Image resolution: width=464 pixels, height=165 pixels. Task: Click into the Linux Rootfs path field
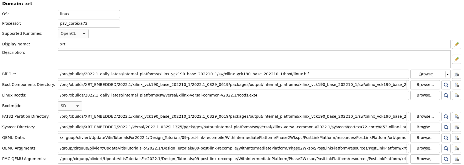pyautogui.click(x=233, y=95)
